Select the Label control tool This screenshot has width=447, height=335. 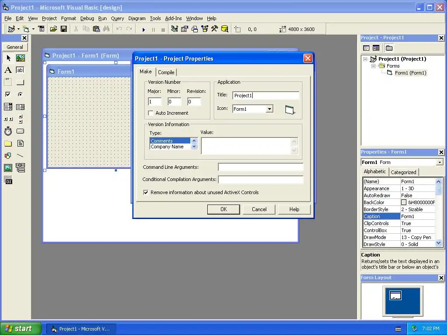point(8,70)
